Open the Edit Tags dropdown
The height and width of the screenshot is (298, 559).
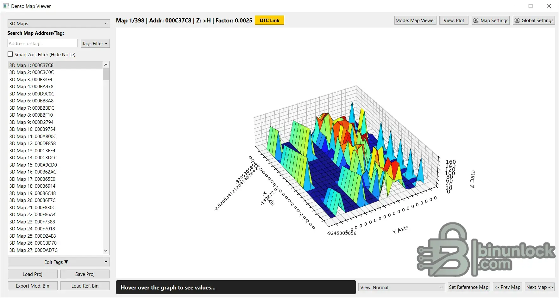click(59, 262)
